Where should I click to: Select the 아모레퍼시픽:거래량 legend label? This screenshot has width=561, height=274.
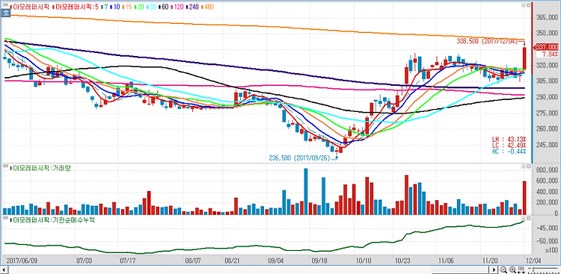point(40,167)
